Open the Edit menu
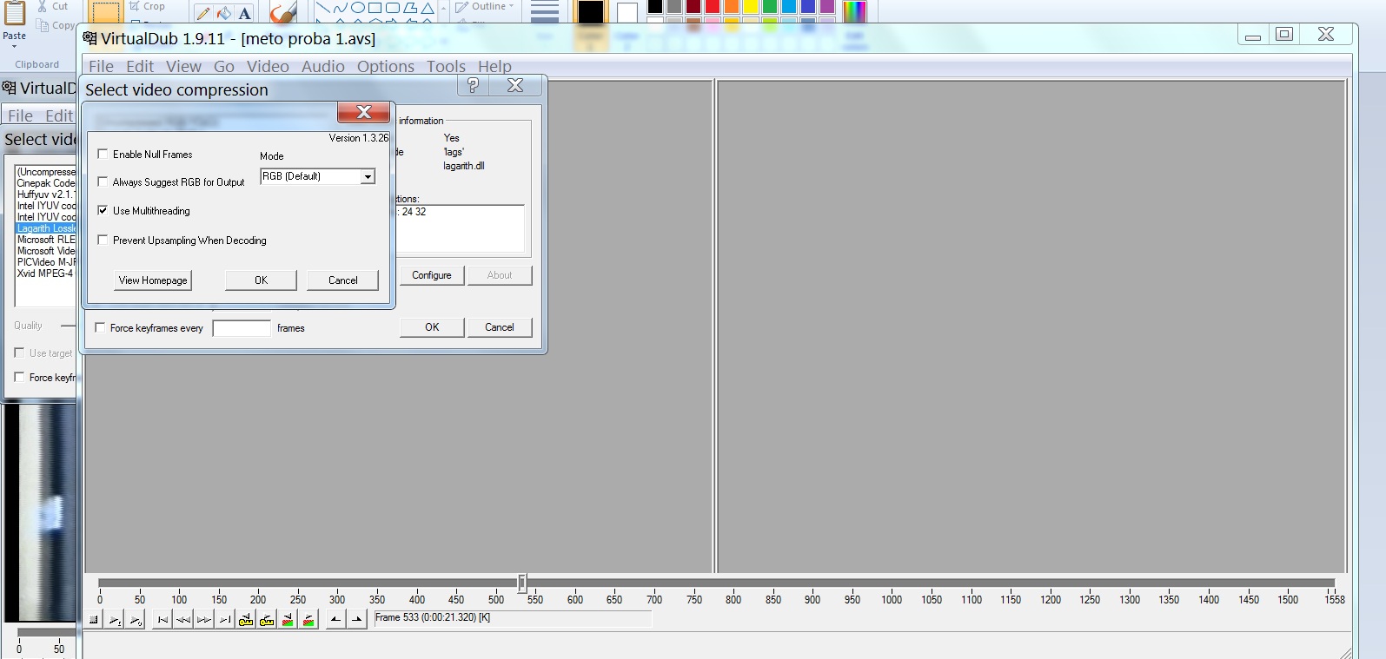This screenshot has height=659, width=1386. tap(140, 66)
